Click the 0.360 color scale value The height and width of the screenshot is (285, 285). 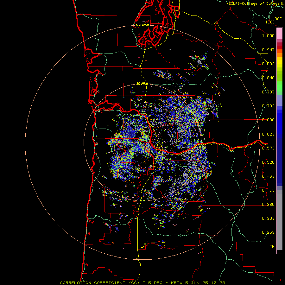268,205
